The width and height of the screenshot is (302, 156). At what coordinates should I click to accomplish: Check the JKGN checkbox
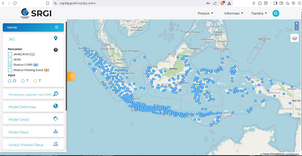pos(10,60)
